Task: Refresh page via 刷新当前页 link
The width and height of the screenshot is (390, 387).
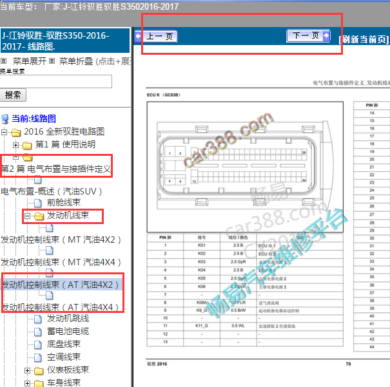Action: point(364,39)
